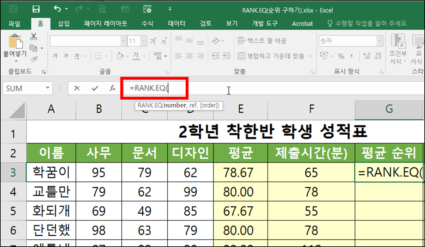Align text left

(179, 56)
